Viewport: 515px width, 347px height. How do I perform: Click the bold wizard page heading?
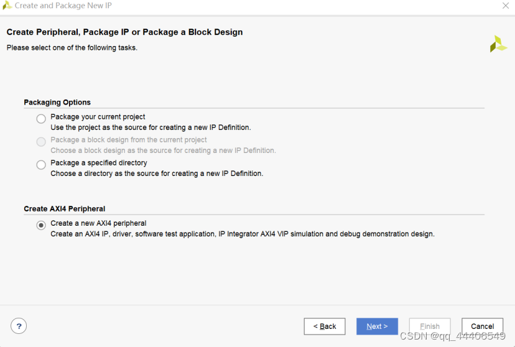pyautogui.click(x=124, y=32)
